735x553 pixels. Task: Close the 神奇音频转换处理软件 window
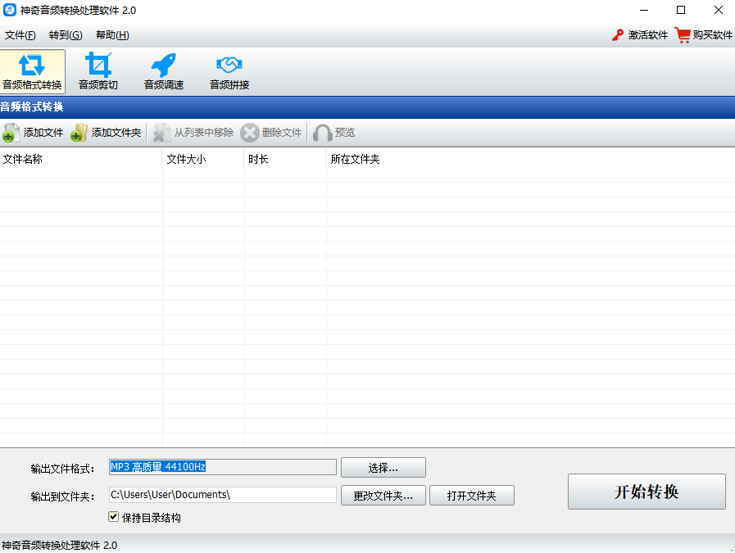718,10
